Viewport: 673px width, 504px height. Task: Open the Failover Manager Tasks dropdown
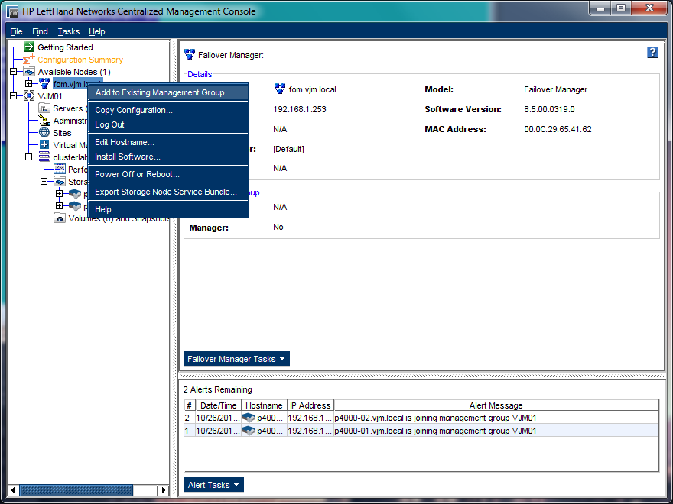[236, 359]
